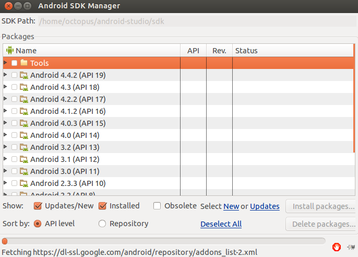
Task: Expand the Android 4.3 (API 18) node
Action: pyautogui.click(x=5, y=87)
